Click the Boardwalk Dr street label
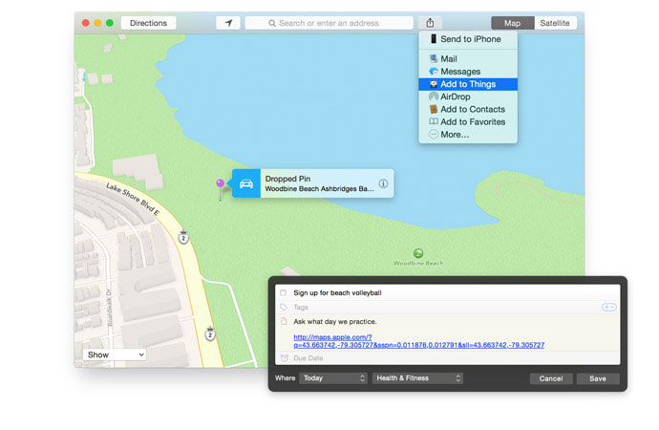The width and height of the screenshot is (659, 430). (110, 308)
